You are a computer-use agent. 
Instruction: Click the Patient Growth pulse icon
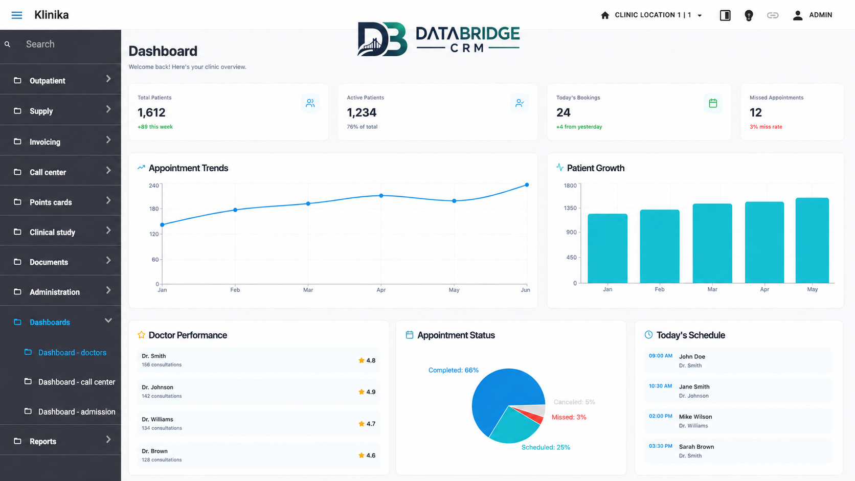[x=560, y=167]
